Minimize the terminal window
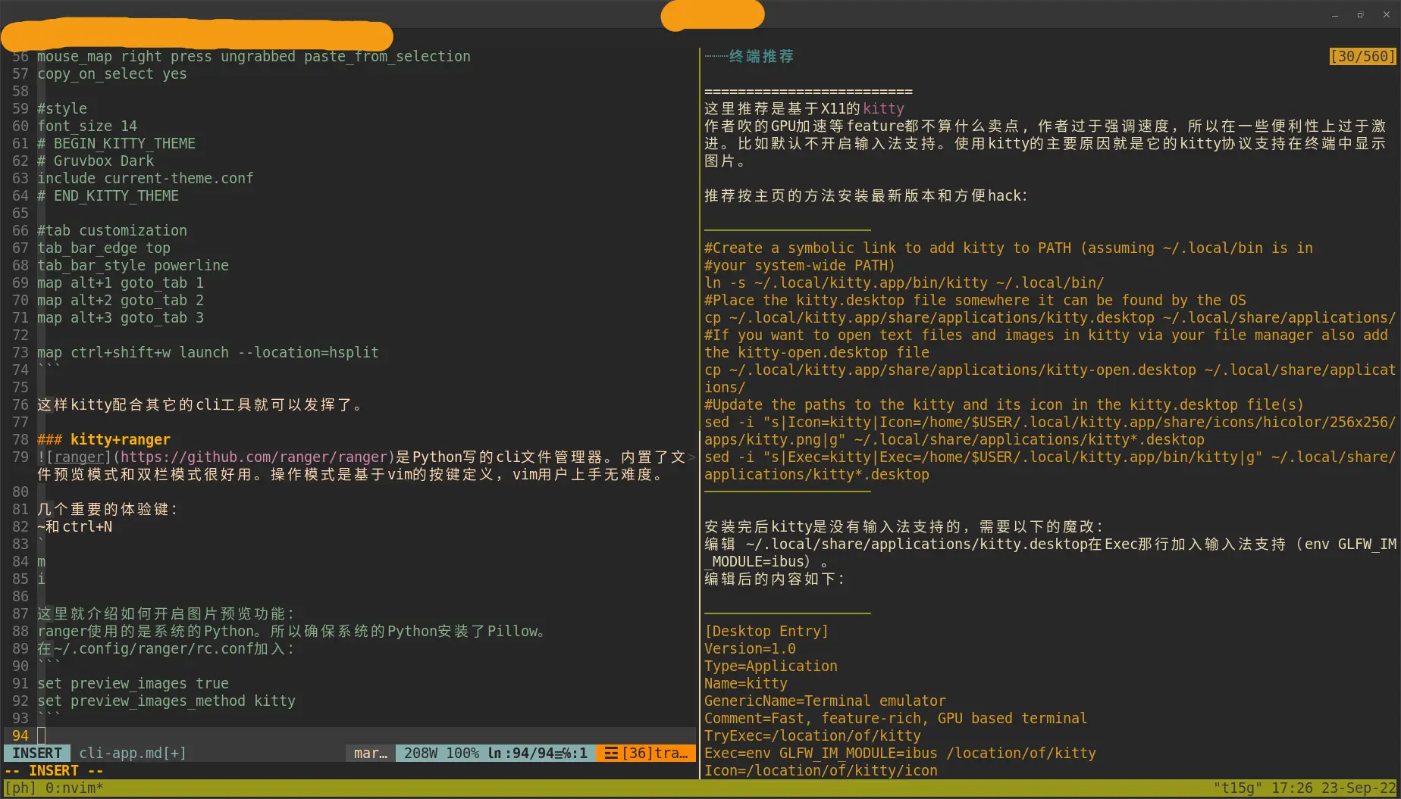The width and height of the screenshot is (1401, 799). (x=1335, y=14)
